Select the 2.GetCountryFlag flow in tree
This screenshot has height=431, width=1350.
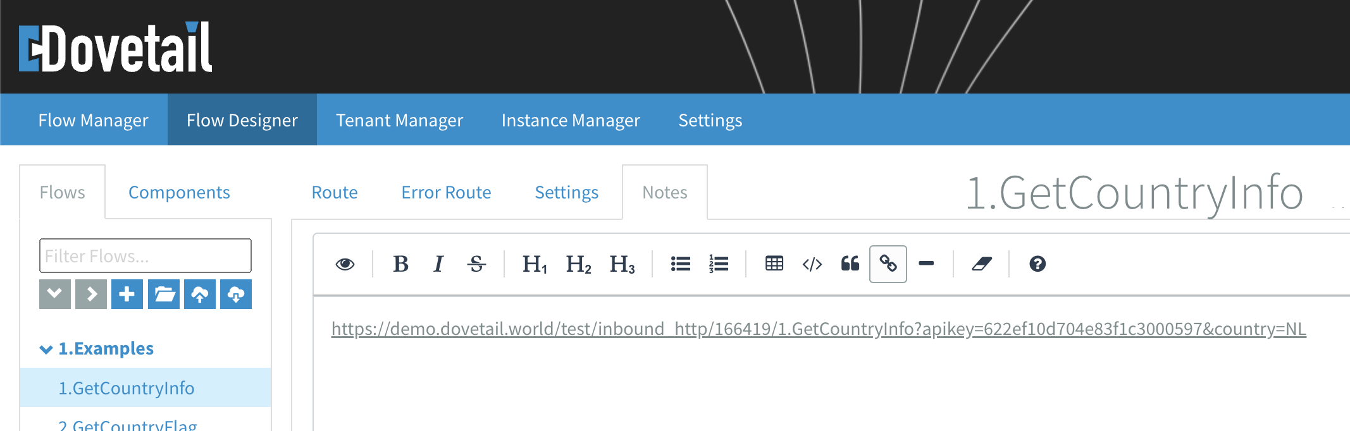point(128,425)
